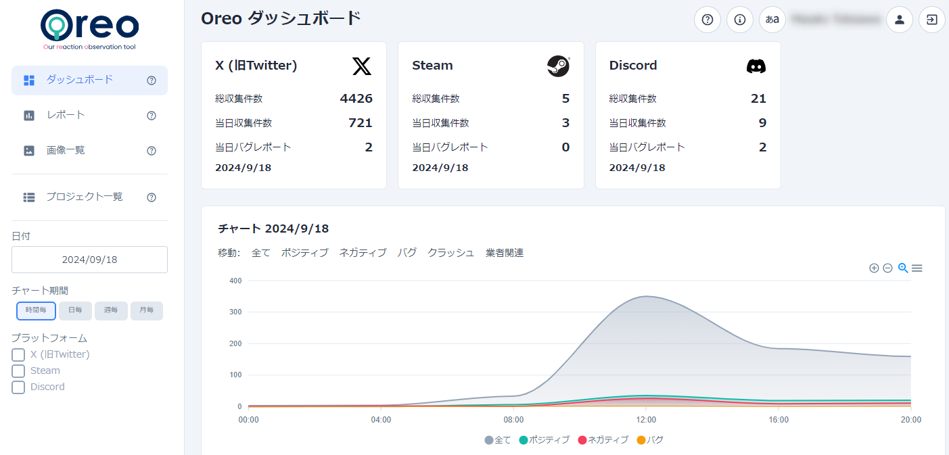The height and width of the screenshot is (455, 949).
Task: Click the info icon beside help
Action: point(739,20)
